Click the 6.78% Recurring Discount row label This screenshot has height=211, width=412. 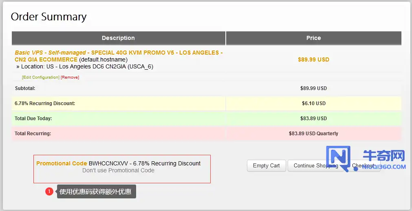tap(45, 103)
